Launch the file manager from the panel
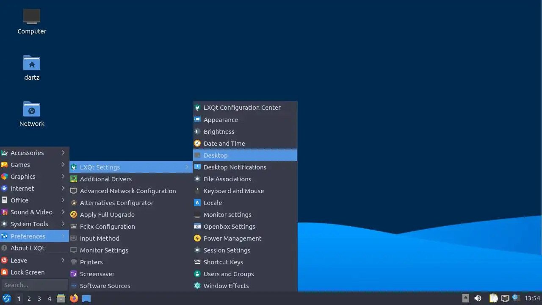 (61, 298)
